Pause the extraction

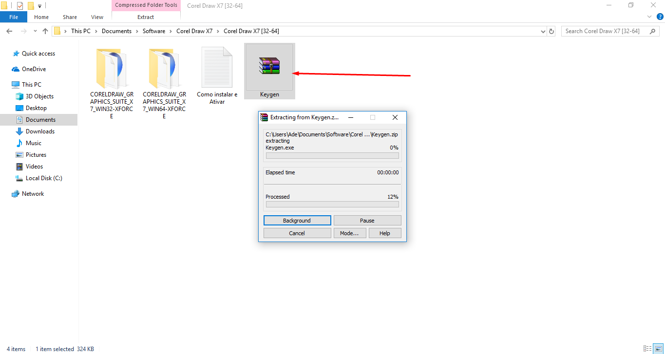[x=367, y=221]
